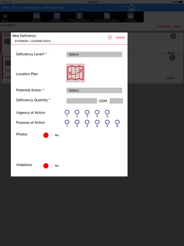Select Urgency of Action option 1

[x=67, y=112]
